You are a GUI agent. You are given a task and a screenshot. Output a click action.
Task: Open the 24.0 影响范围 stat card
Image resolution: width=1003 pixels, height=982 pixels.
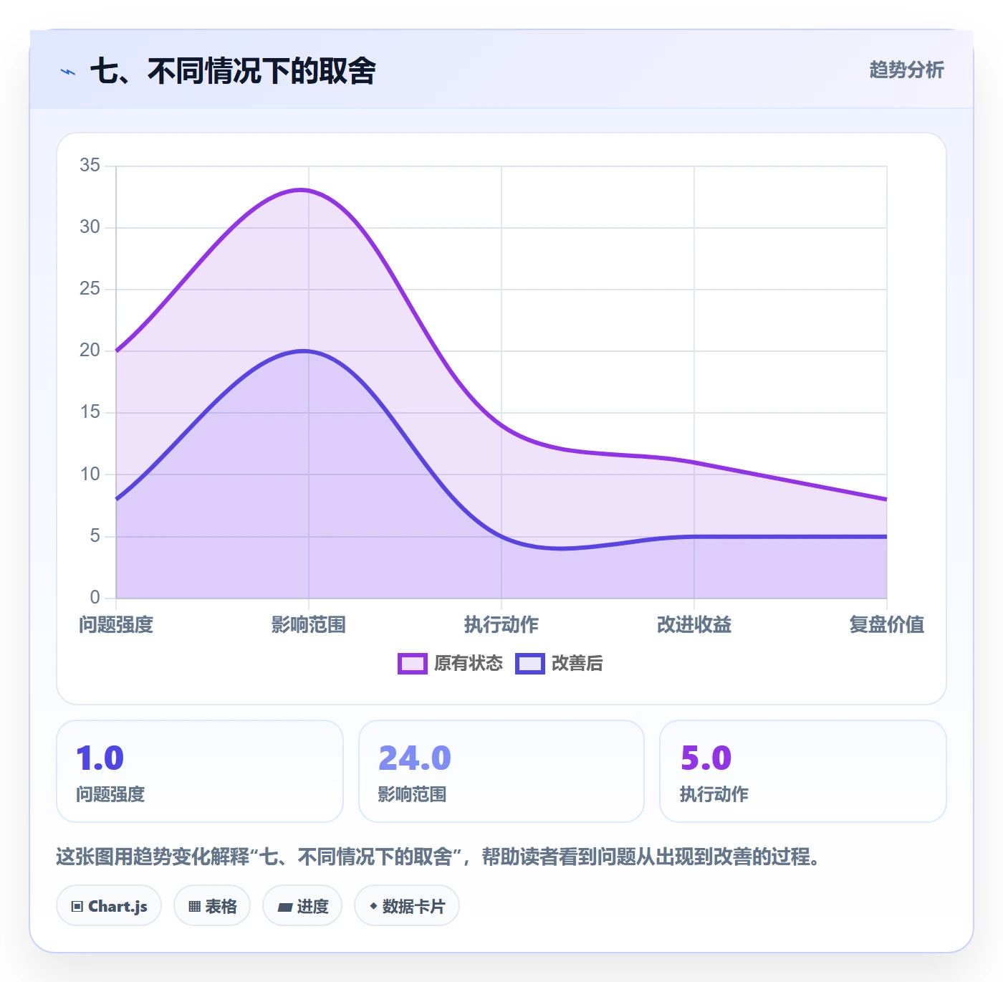tap(501, 771)
